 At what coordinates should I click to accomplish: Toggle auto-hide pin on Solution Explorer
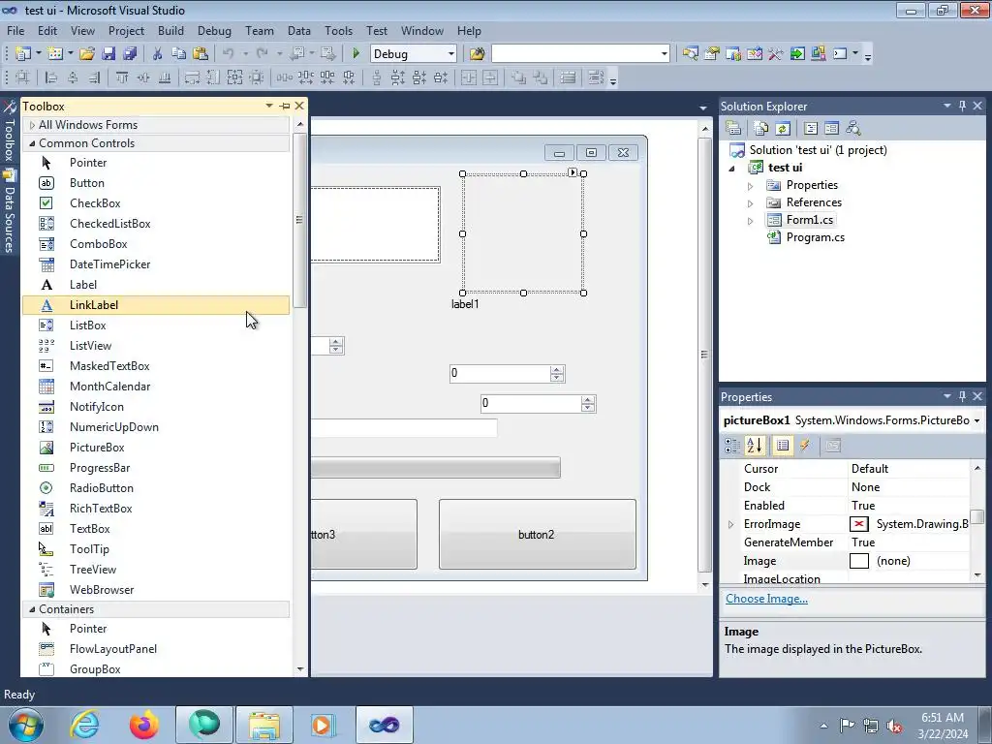coord(962,106)
